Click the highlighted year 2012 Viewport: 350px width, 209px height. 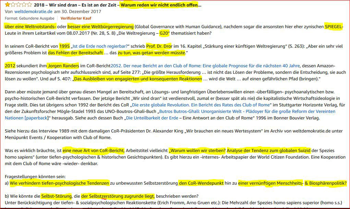pos(10,66)
